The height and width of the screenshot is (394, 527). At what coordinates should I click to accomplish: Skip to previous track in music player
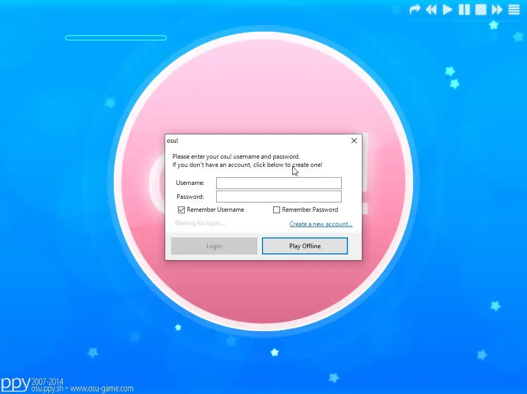[x=431, y=9]
